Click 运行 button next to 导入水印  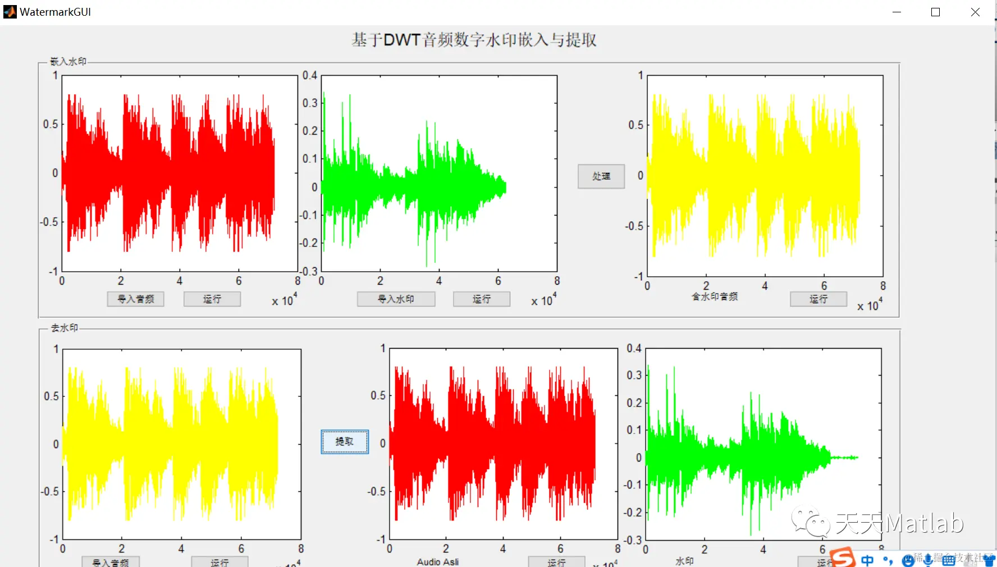(482, 299)
